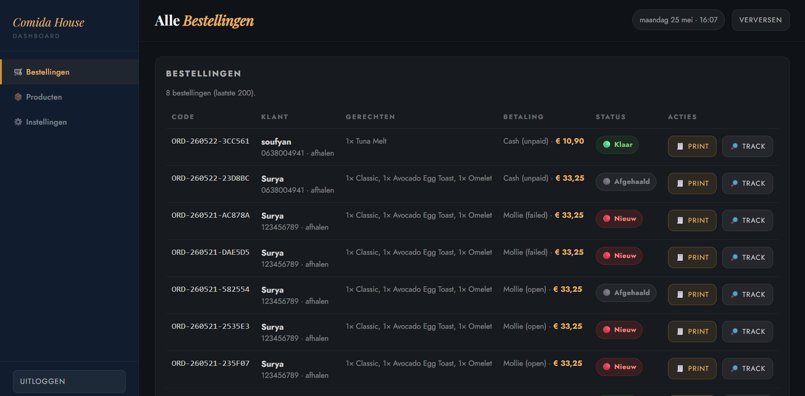Screen dimensions: 805x396
Task: Click the Uitloggen button
Action: 69,381
